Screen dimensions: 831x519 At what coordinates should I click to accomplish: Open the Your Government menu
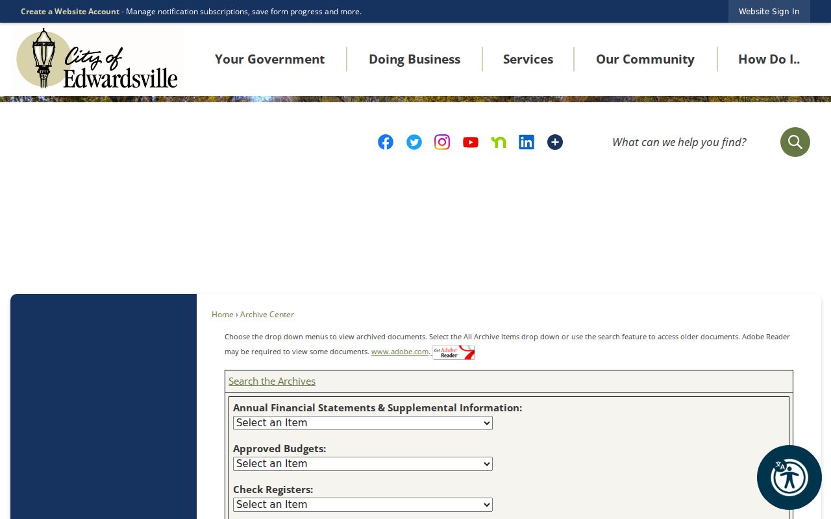(269, 59)
